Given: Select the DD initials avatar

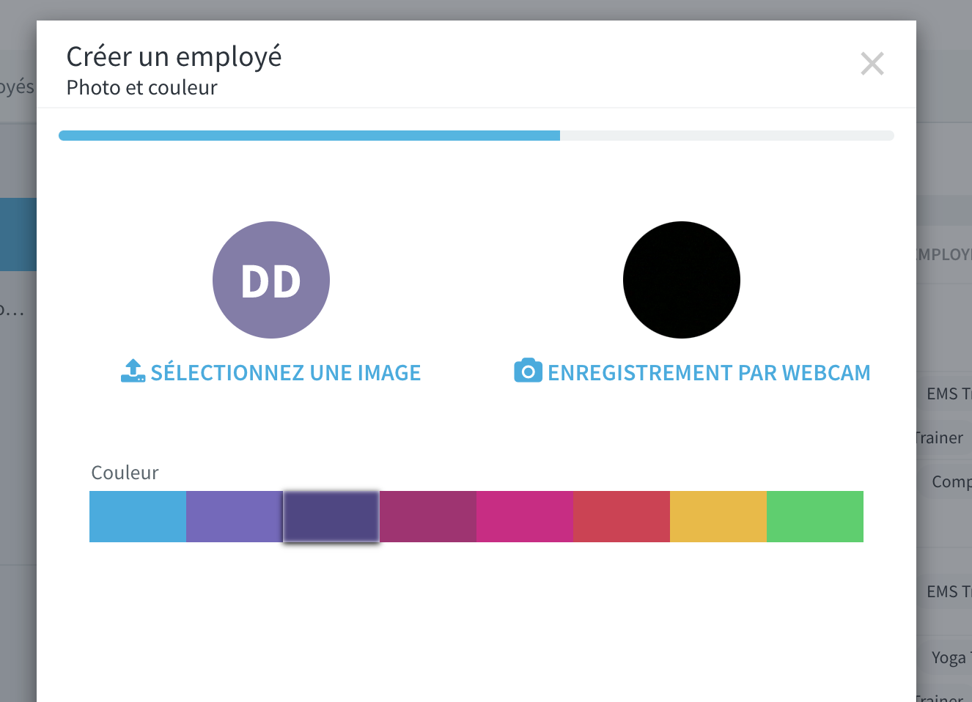Looking at the screenshot, I should pyautogui.click(x=271, y=280).
